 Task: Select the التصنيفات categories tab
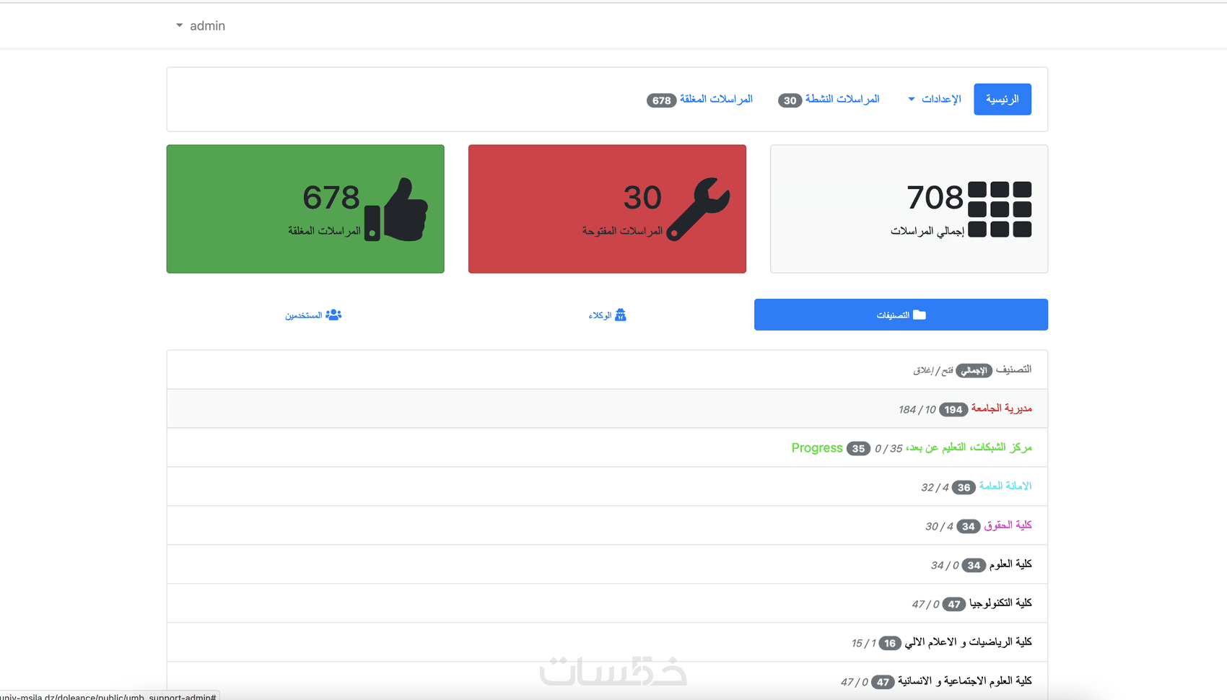tap(901, 315)
